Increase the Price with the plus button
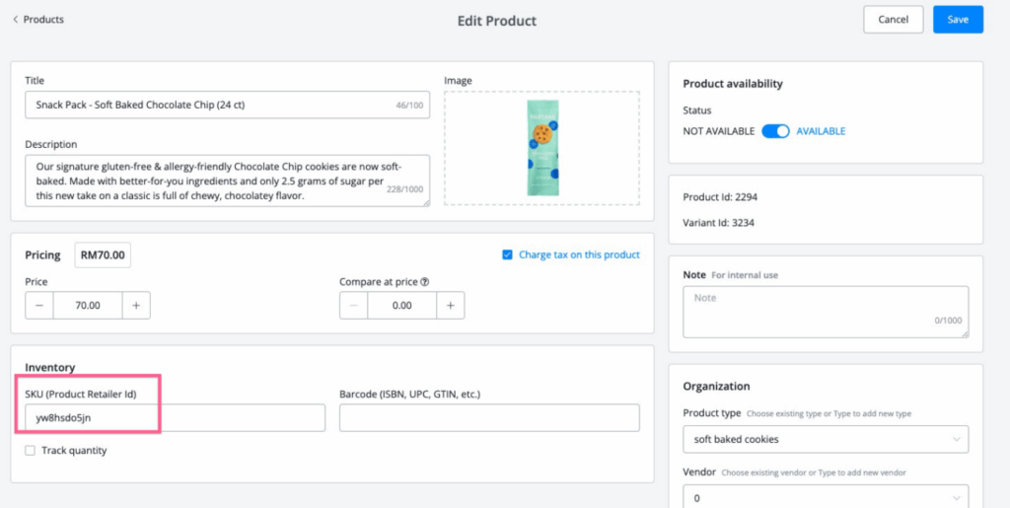 pos(136,306)
